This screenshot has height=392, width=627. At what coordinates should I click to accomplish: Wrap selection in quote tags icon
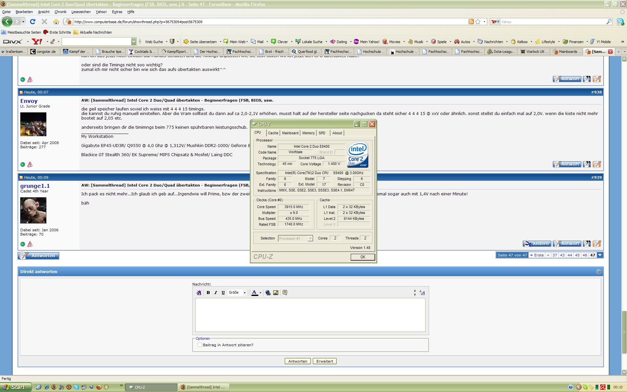tap(285, 293)
